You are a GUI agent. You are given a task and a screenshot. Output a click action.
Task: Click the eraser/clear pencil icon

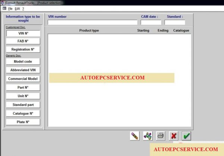tap(134, 136)
